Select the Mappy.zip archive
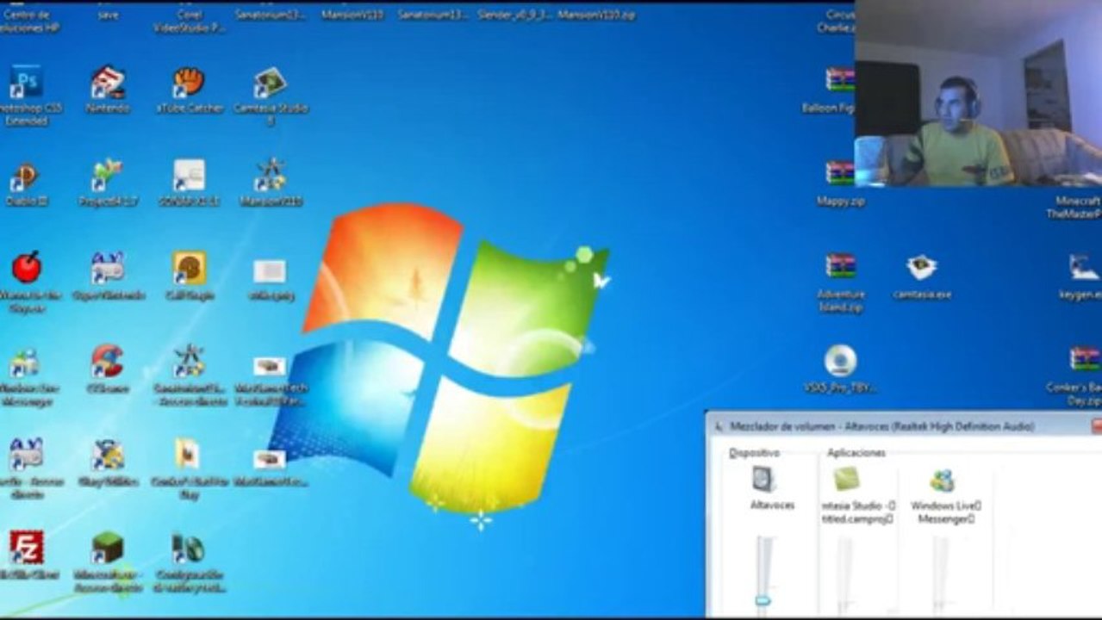 click(840, 172)
